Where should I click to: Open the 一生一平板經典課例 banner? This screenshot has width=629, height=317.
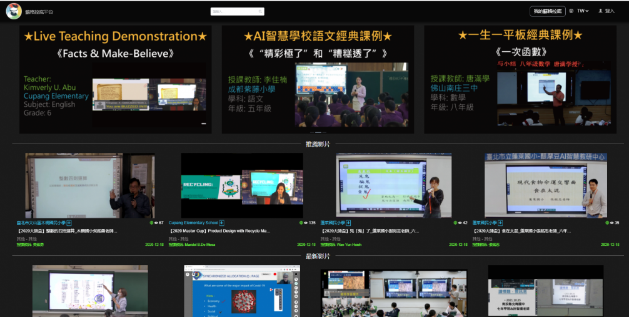[x=520, y=79]
